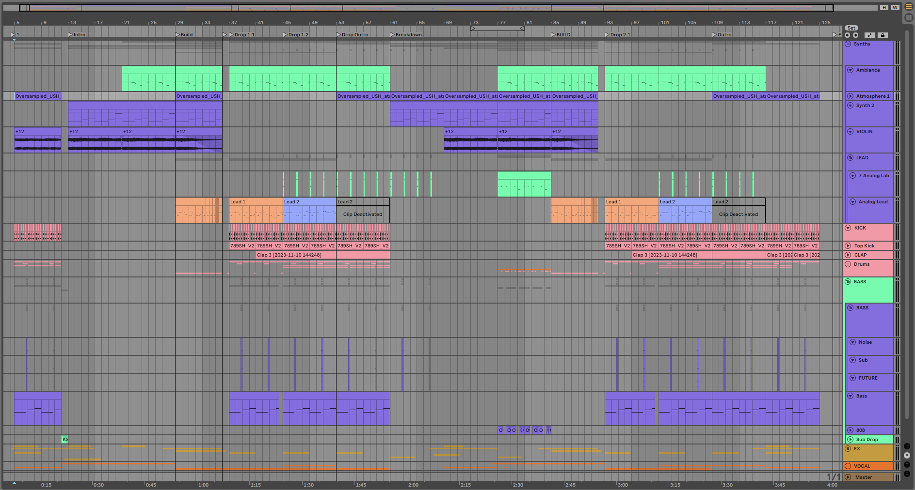Toggle the Track Delay (D) section visibility
Viewport: 915px width, 490px height.
click(x=907, y=474)
